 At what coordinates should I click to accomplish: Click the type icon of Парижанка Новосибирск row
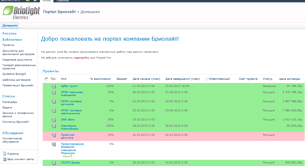[54, 126]
